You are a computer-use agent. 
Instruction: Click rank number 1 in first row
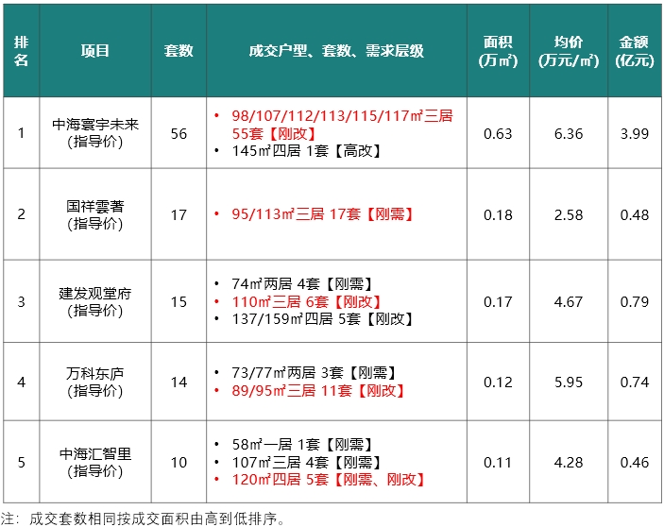21,133
